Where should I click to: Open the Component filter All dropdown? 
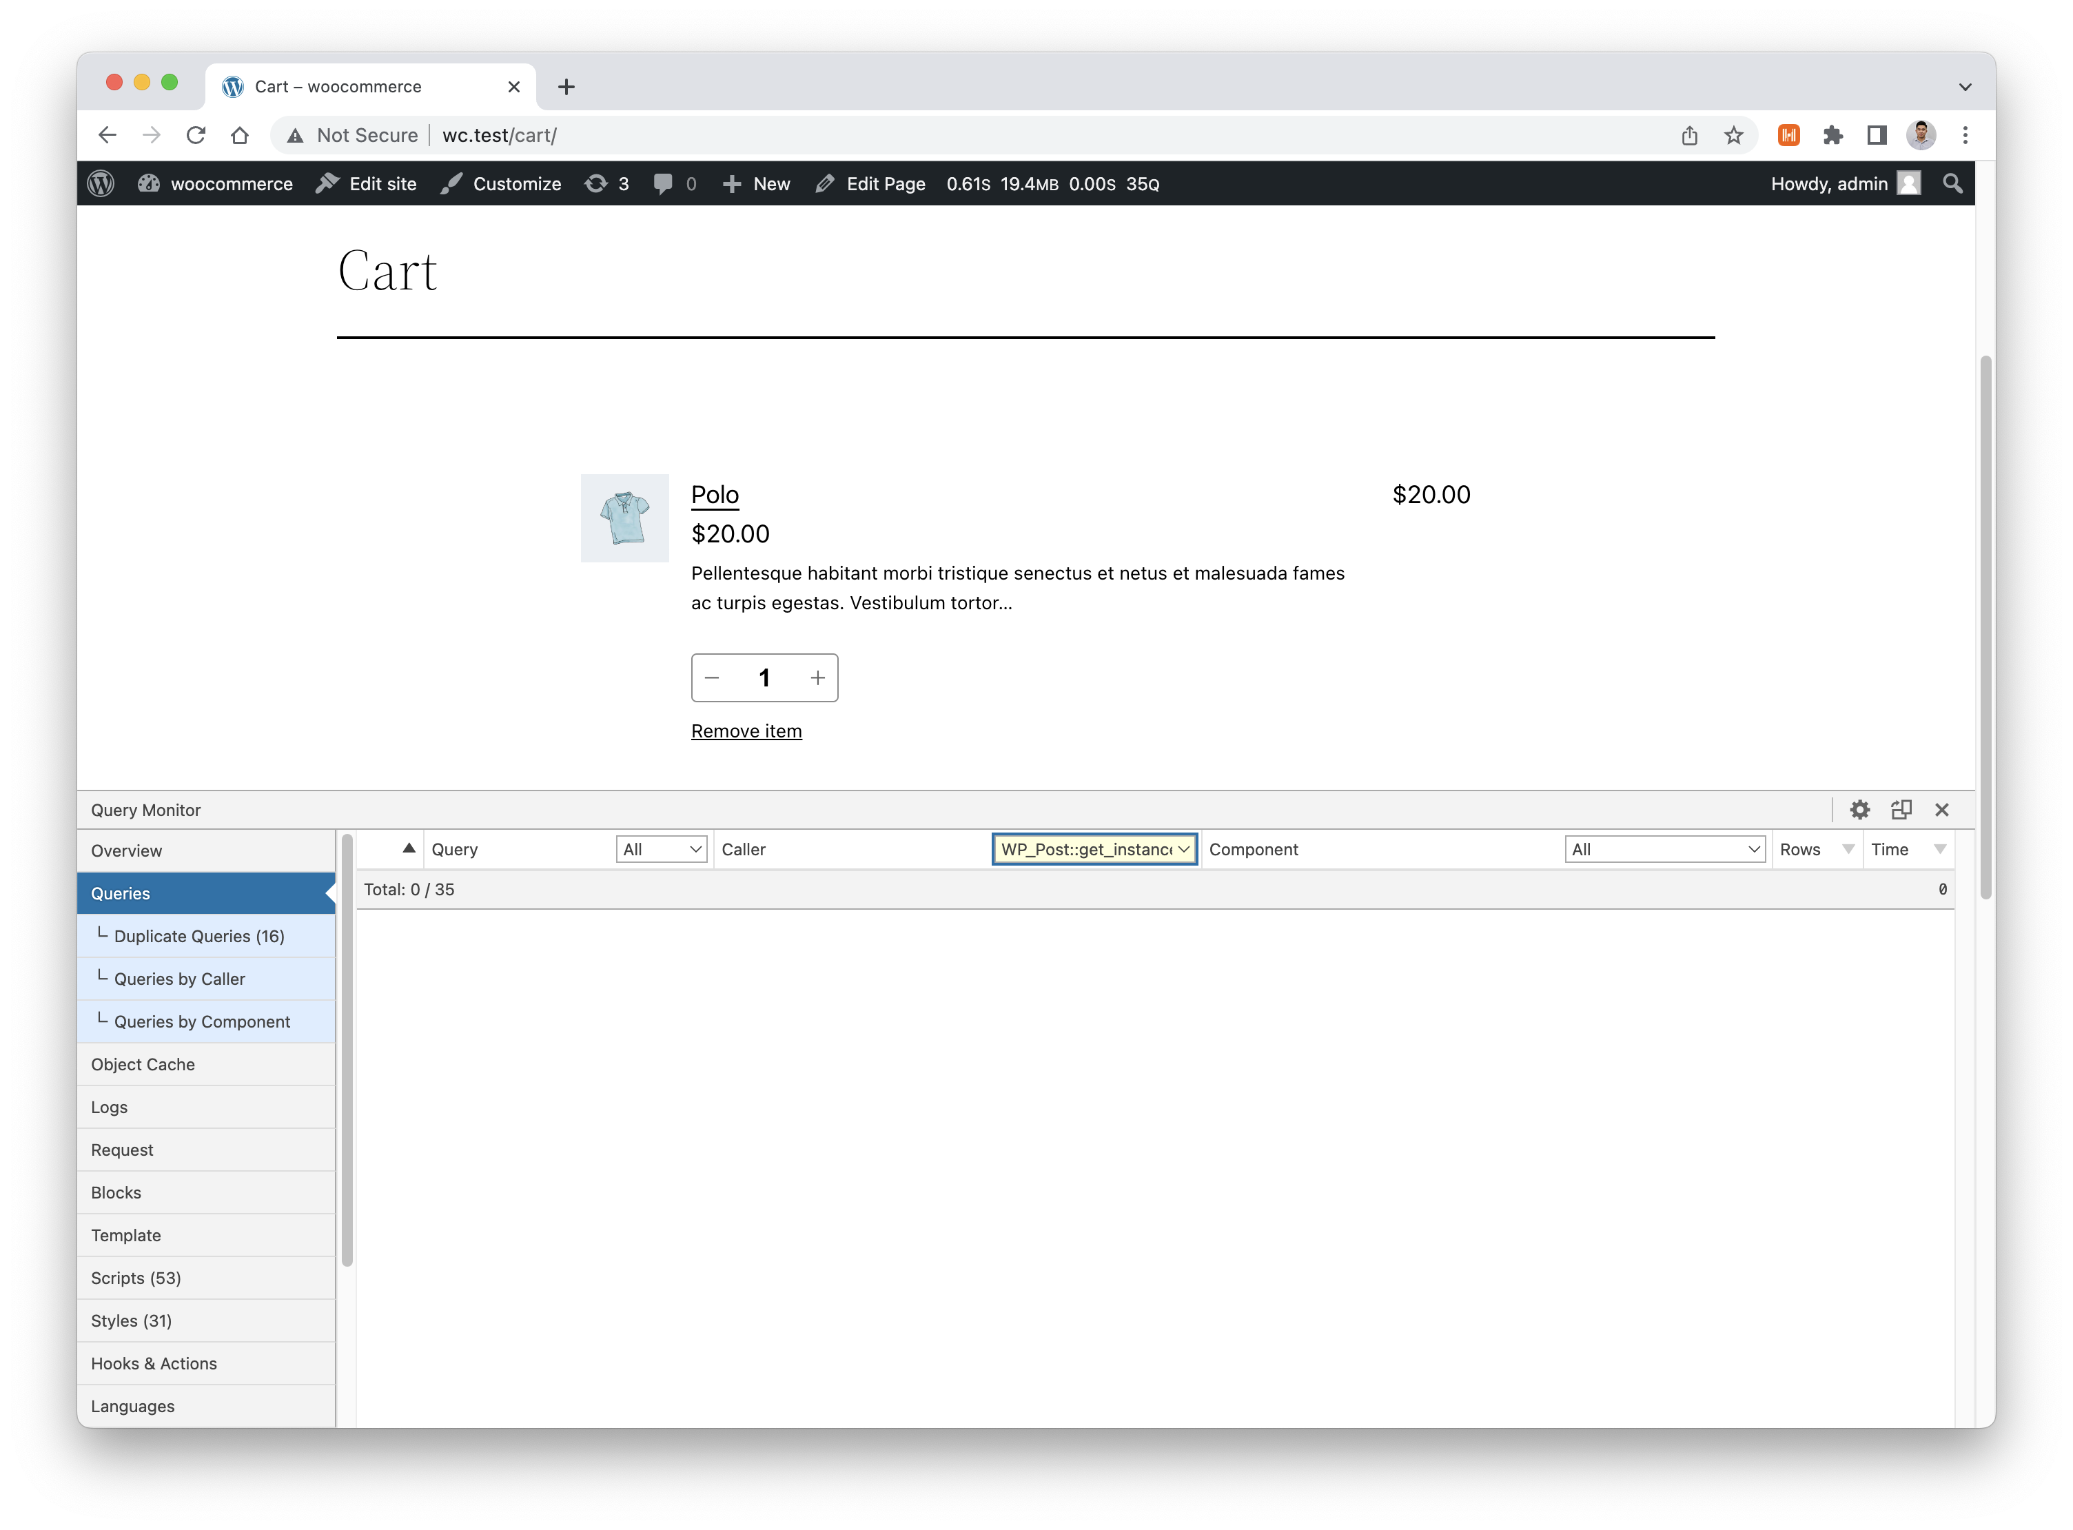click(1664, 848)
